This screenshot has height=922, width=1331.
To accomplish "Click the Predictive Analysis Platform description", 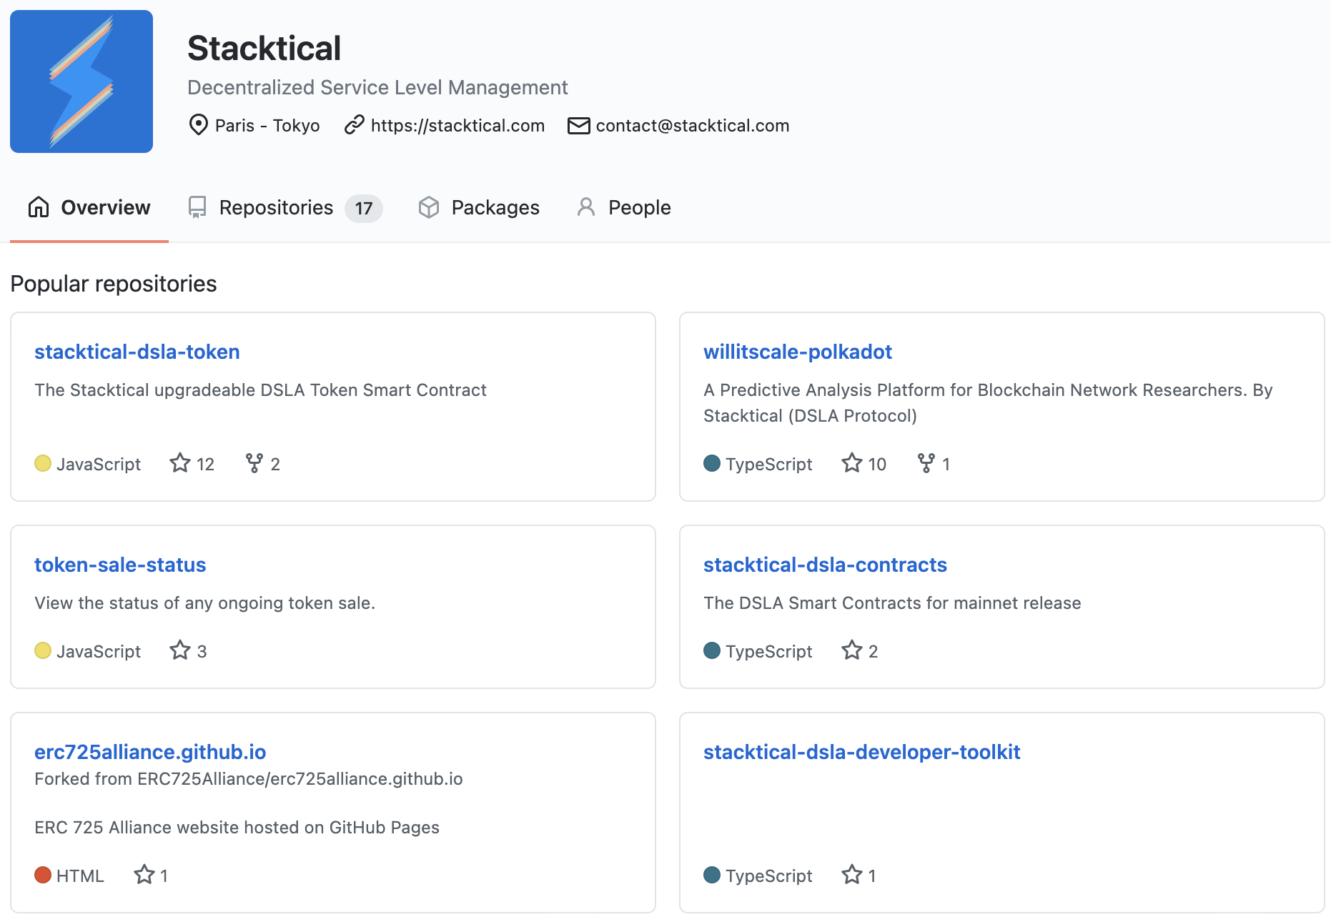I will (x=988, y=402).
